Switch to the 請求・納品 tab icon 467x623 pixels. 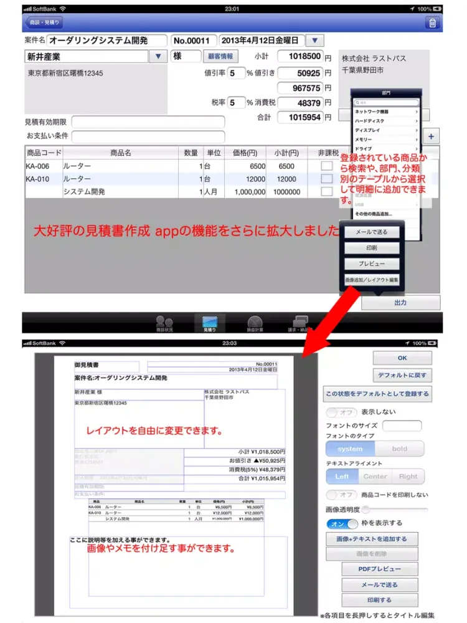coord(301,322)
